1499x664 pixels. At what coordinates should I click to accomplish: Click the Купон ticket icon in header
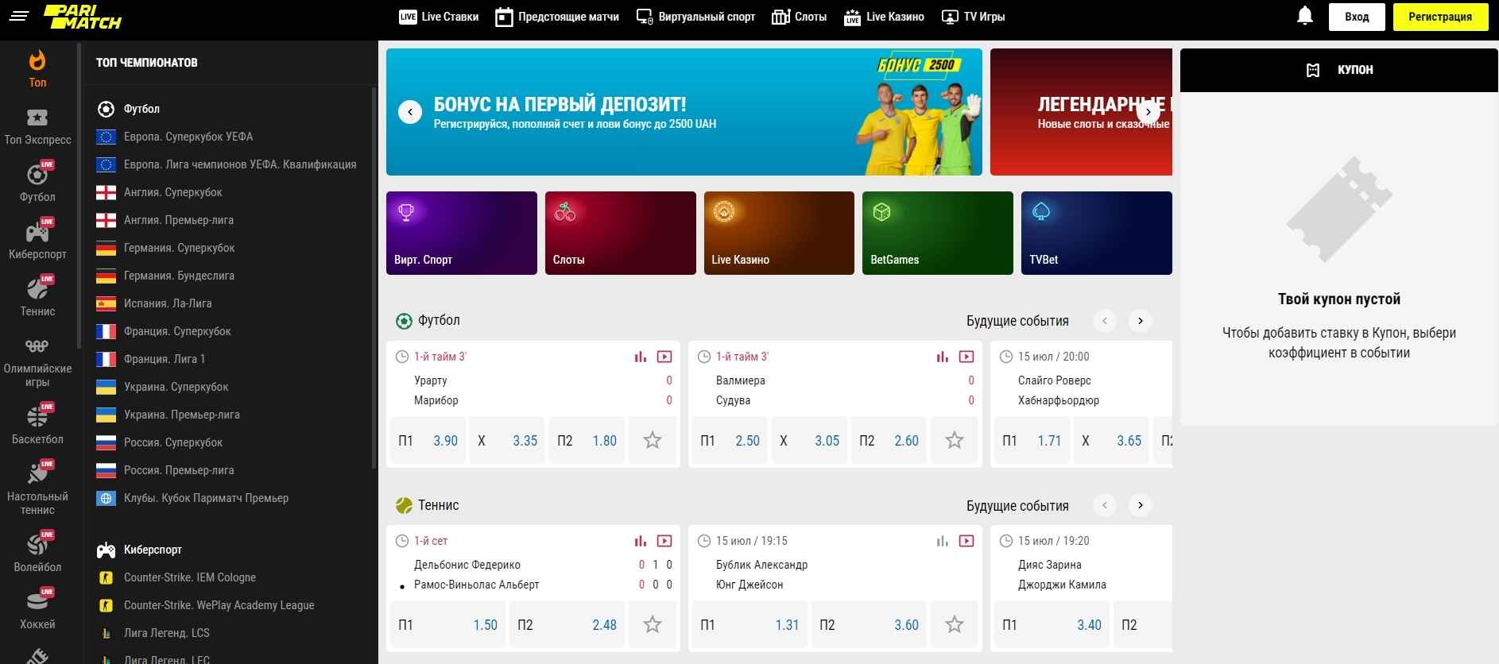point(1313,70)
